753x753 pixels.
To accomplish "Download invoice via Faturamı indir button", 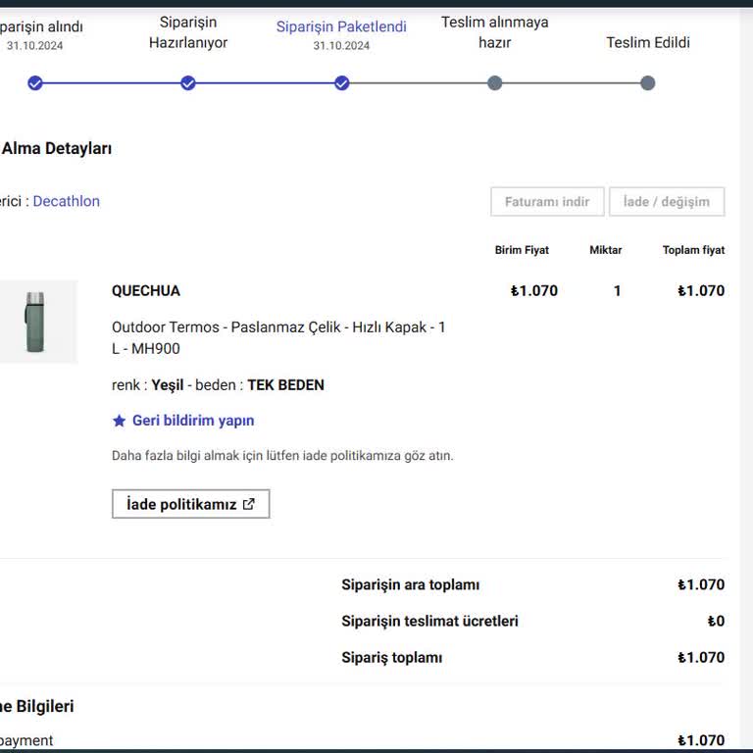I will coord(547,202).
